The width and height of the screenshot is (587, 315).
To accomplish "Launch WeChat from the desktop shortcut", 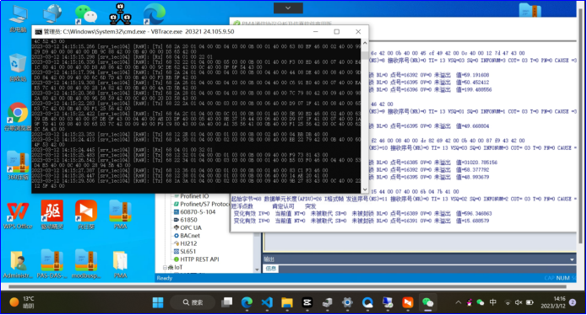I will [86, 14].
